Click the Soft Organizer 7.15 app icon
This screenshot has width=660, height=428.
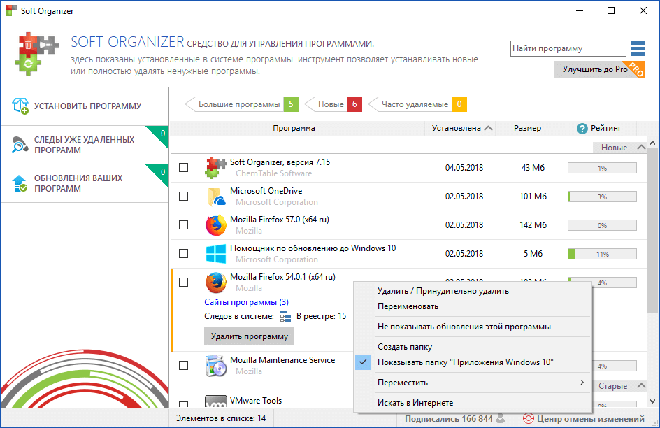tap(216, 168)
